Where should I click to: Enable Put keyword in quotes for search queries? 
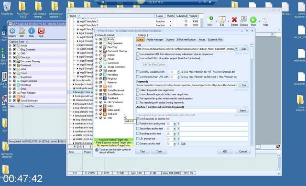click(138, 98)
